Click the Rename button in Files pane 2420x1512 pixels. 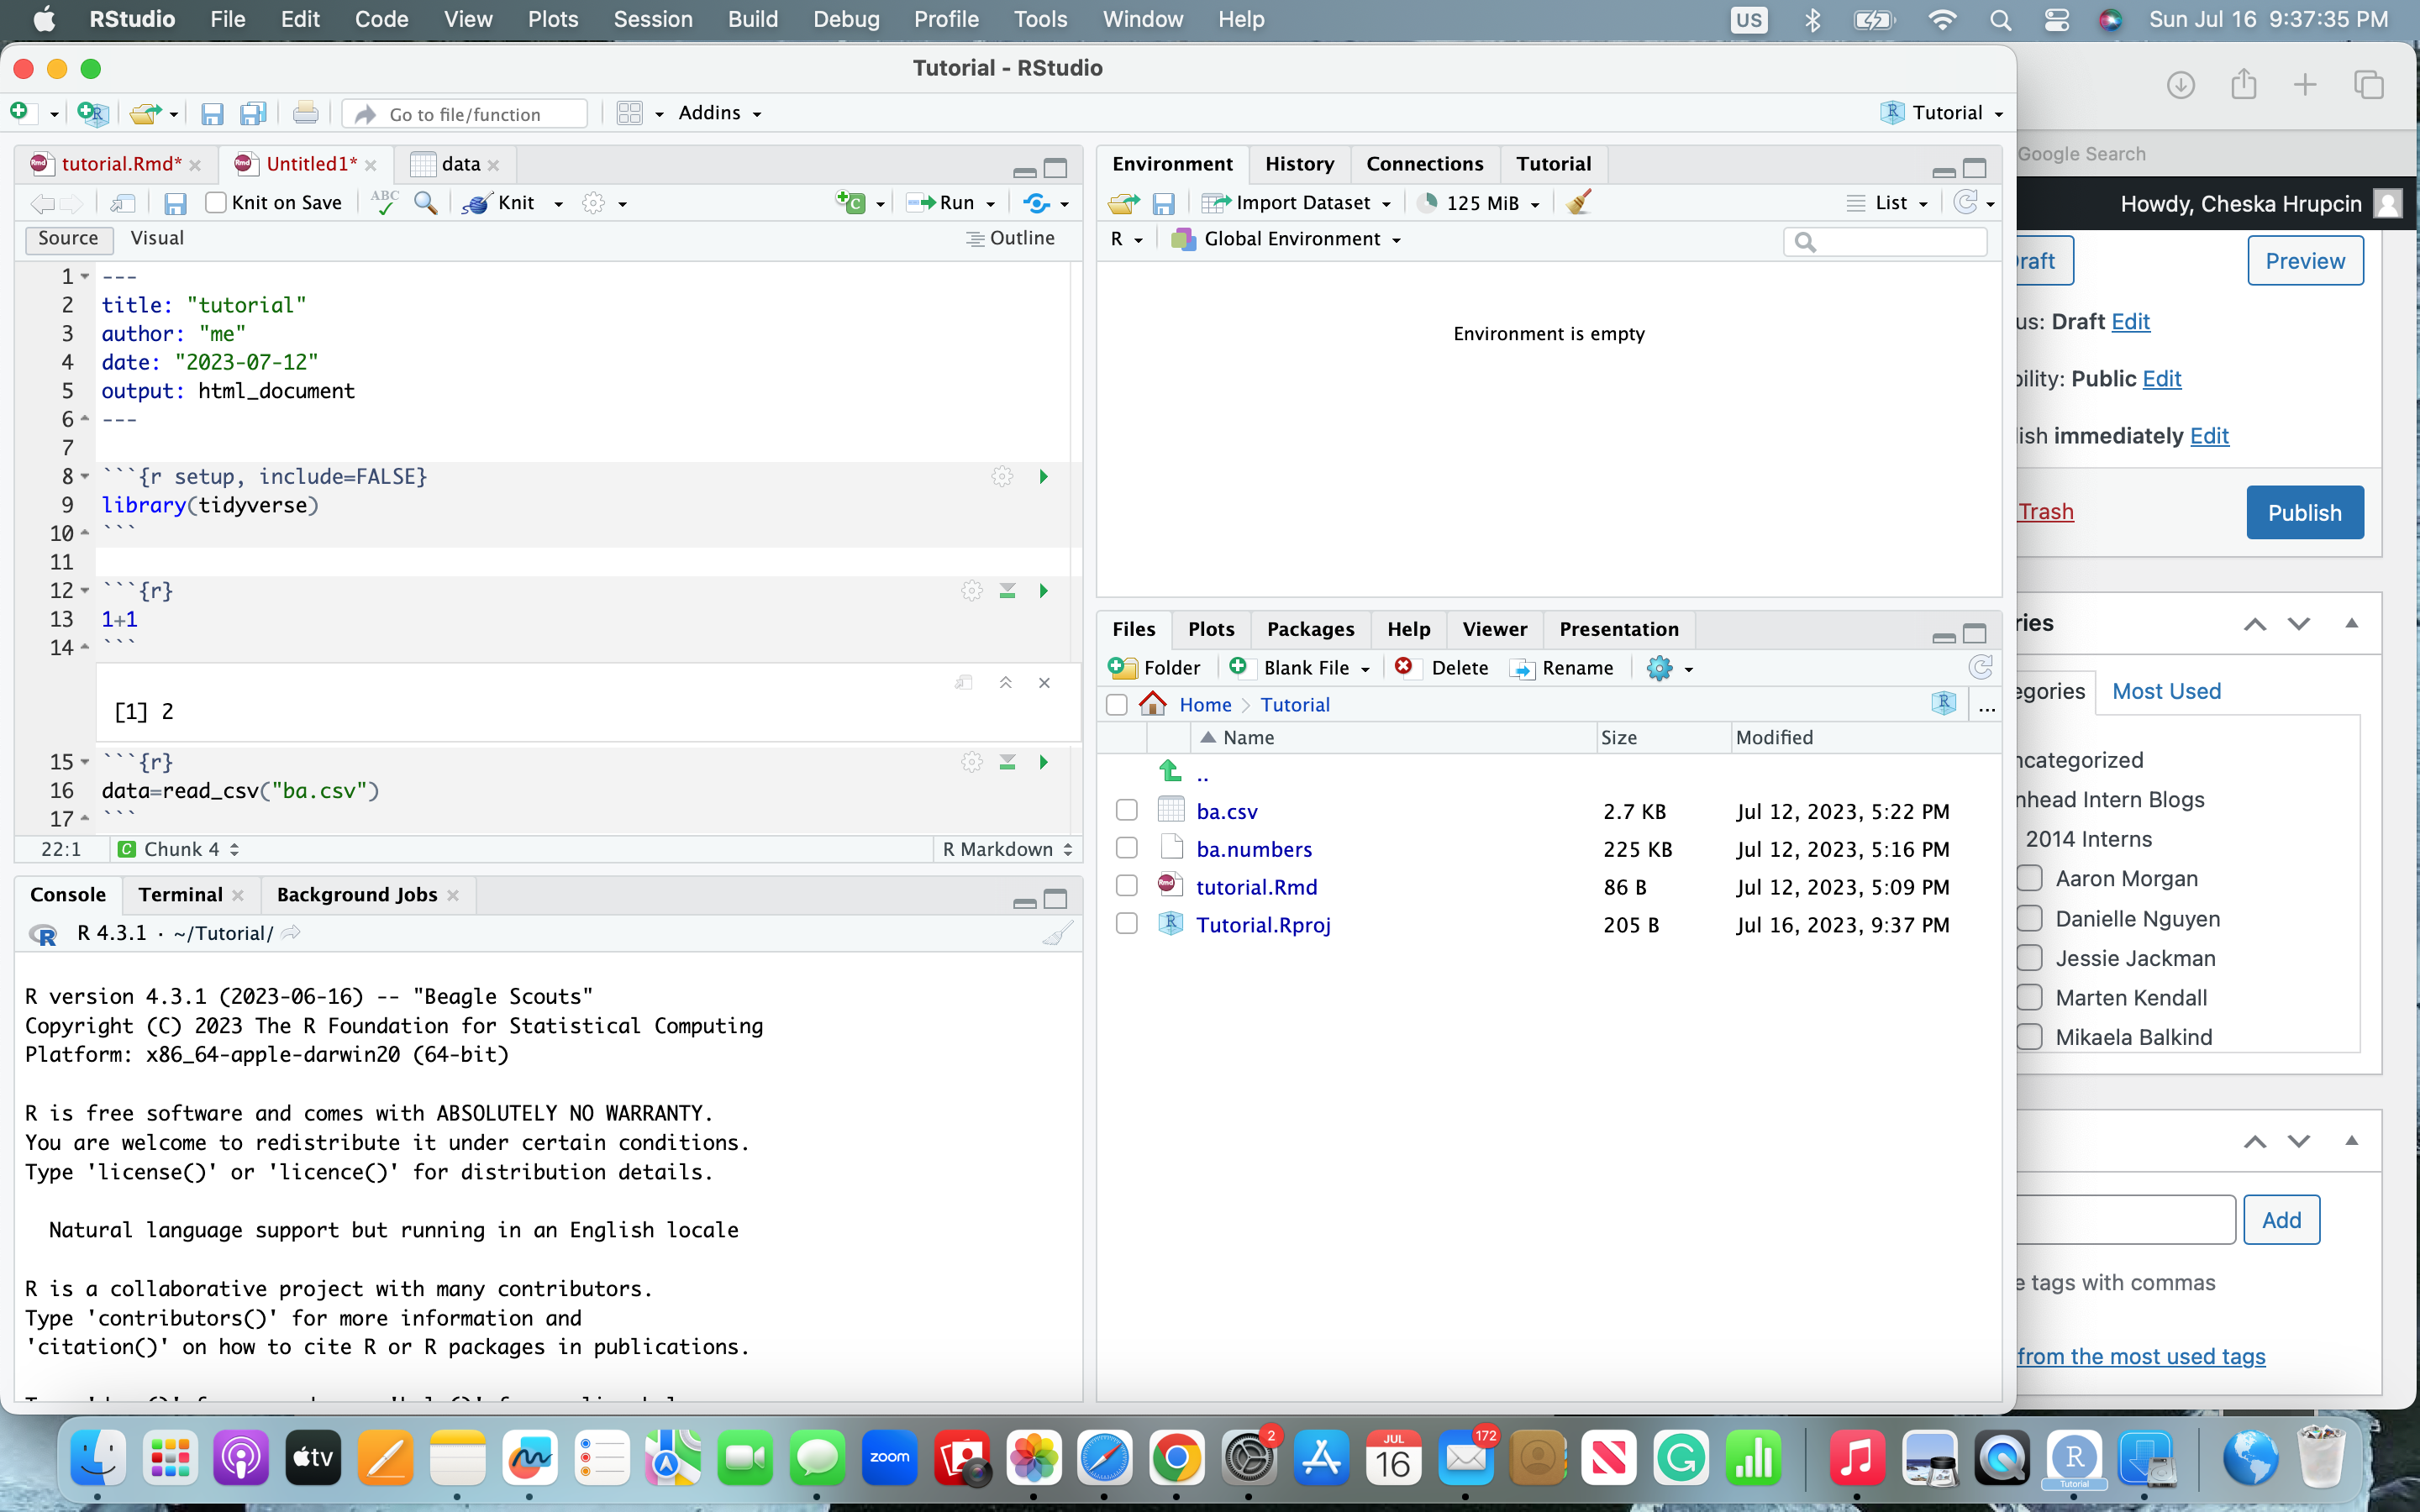(1561, 667)
